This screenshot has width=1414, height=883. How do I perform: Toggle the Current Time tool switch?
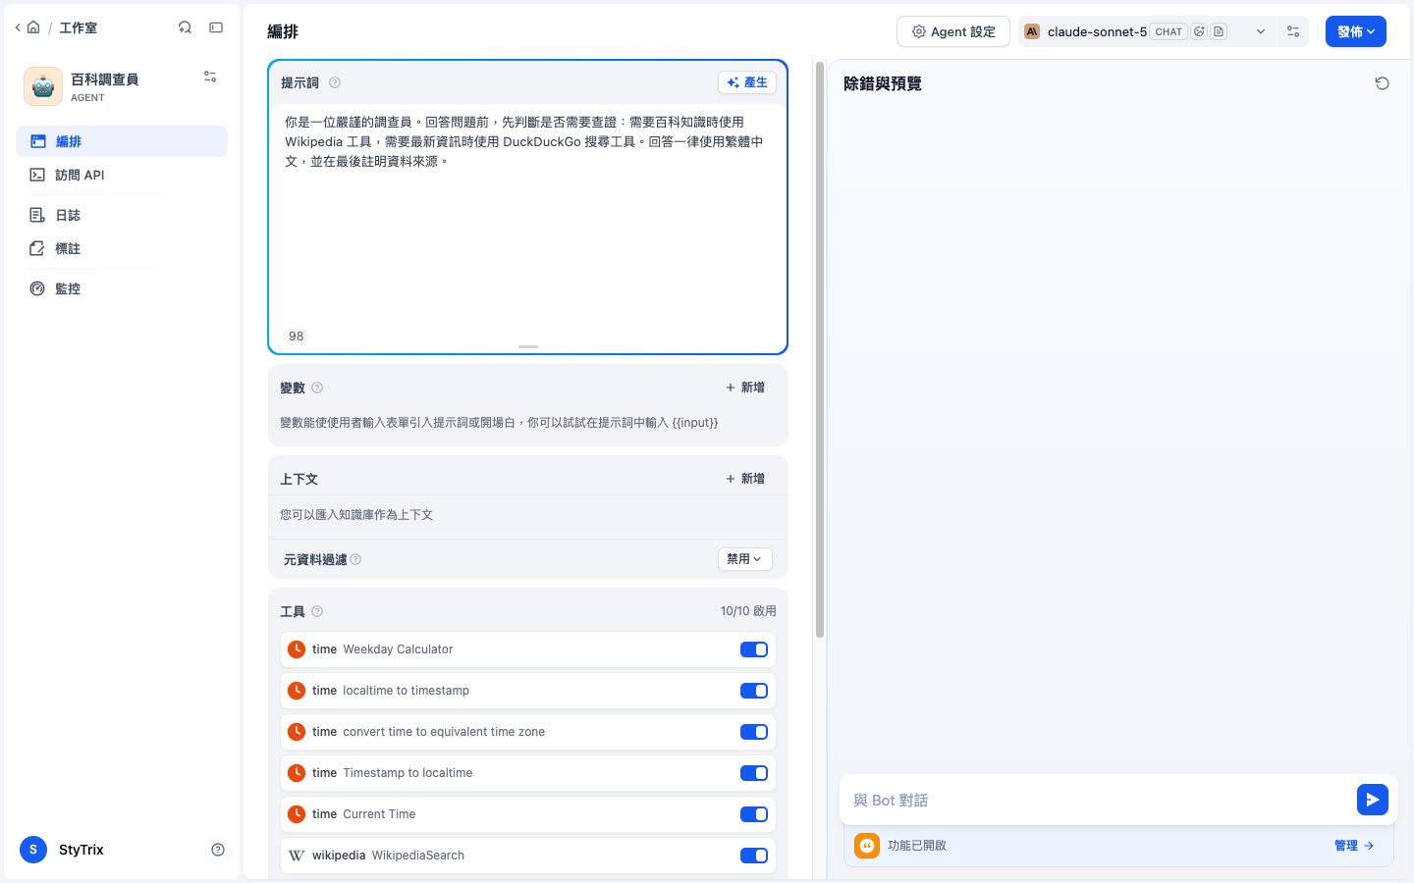[x=754, y=814]
